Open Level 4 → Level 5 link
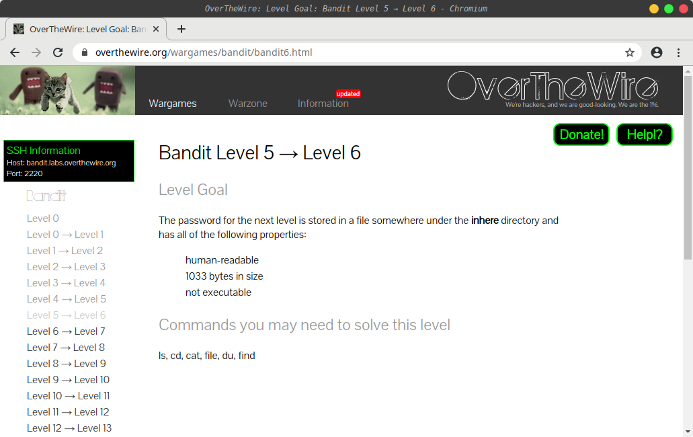 67,299
